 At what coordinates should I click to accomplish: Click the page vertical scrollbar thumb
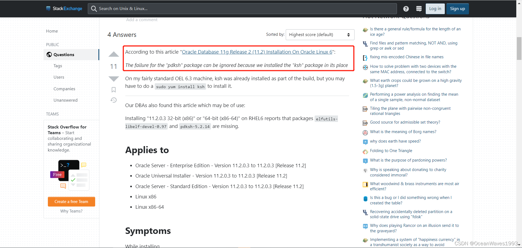pyautogui.click(x=519, y=48)
